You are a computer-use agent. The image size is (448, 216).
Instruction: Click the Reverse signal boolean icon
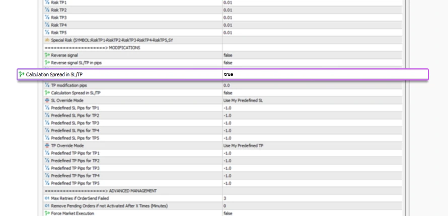[x=47, y=55]
